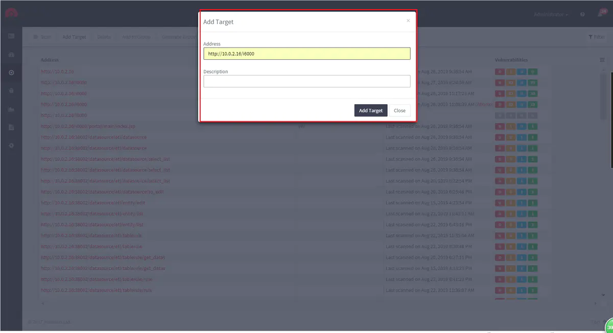
Task: Open the column options menu beside Vulnerabilities
Action: coord(602,60)
